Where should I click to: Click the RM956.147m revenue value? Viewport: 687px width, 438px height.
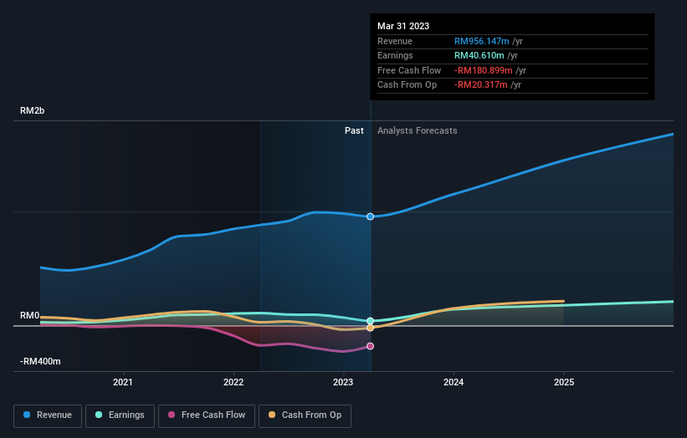point(481,41)
